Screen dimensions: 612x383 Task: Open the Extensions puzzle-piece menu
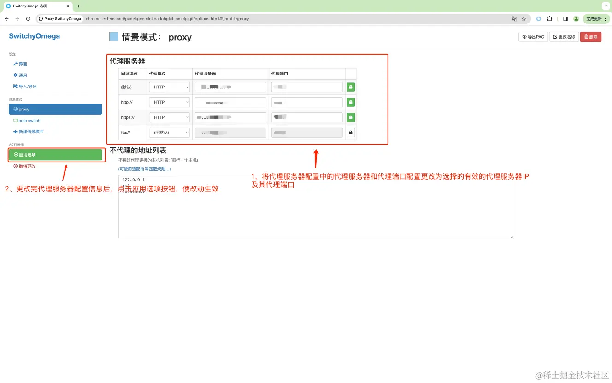pos(550,19)
